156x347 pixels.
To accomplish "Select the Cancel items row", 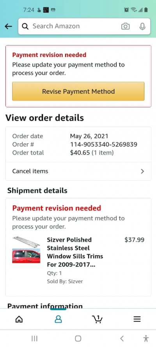I will click(78, 171).
